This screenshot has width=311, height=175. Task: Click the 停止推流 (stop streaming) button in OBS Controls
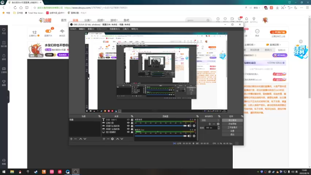pyautogui.click(x=232, y=120)
